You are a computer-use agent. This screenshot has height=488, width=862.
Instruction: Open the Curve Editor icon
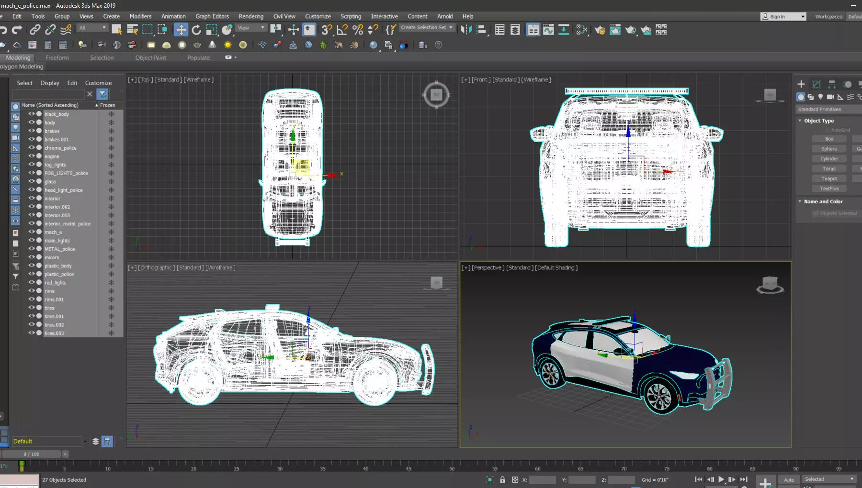coord(548,30)
